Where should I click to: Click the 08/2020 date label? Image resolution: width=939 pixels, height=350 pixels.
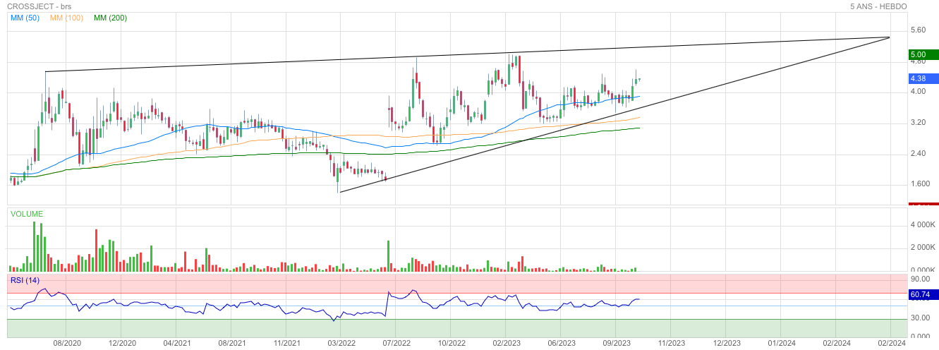pyautogui.click(x=66, y=343)
